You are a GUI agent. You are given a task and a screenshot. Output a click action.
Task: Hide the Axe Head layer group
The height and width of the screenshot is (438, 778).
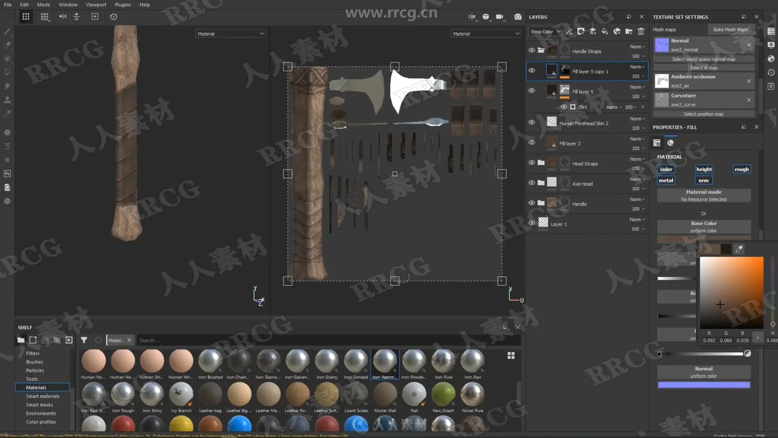pyautogui.click(x=532, y=183)
